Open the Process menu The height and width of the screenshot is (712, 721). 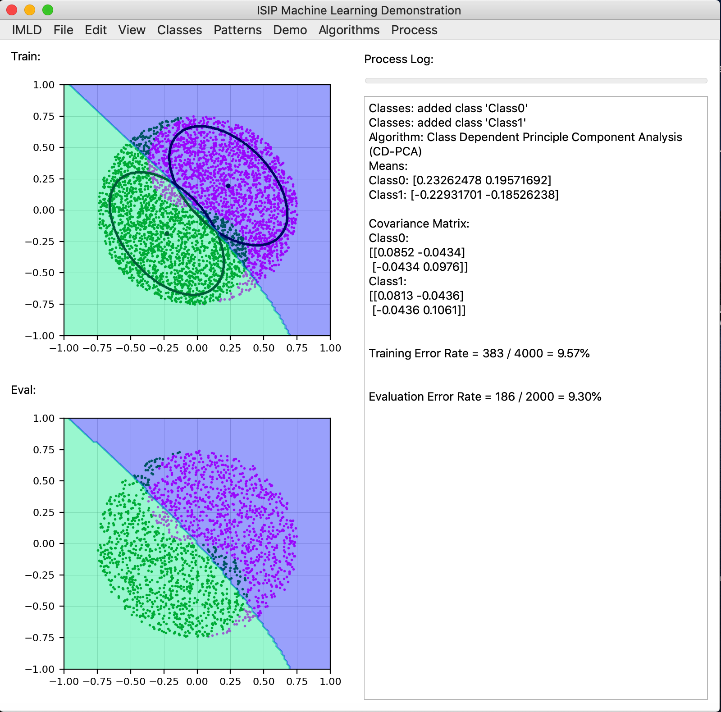414,30
